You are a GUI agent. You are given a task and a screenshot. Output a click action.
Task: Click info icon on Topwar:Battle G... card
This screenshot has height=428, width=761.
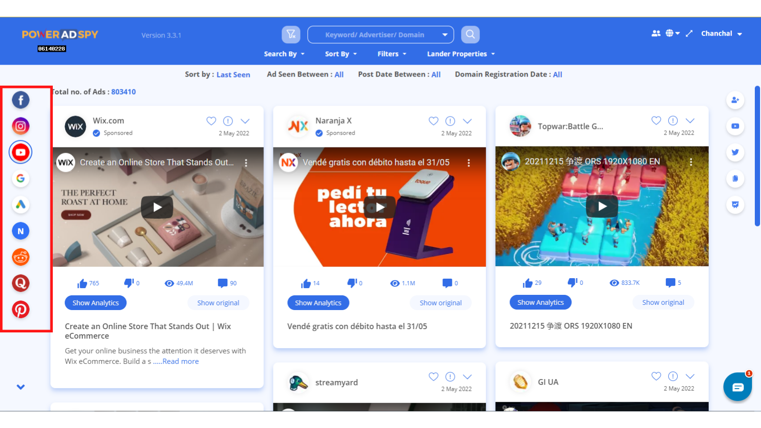[673, 120]
